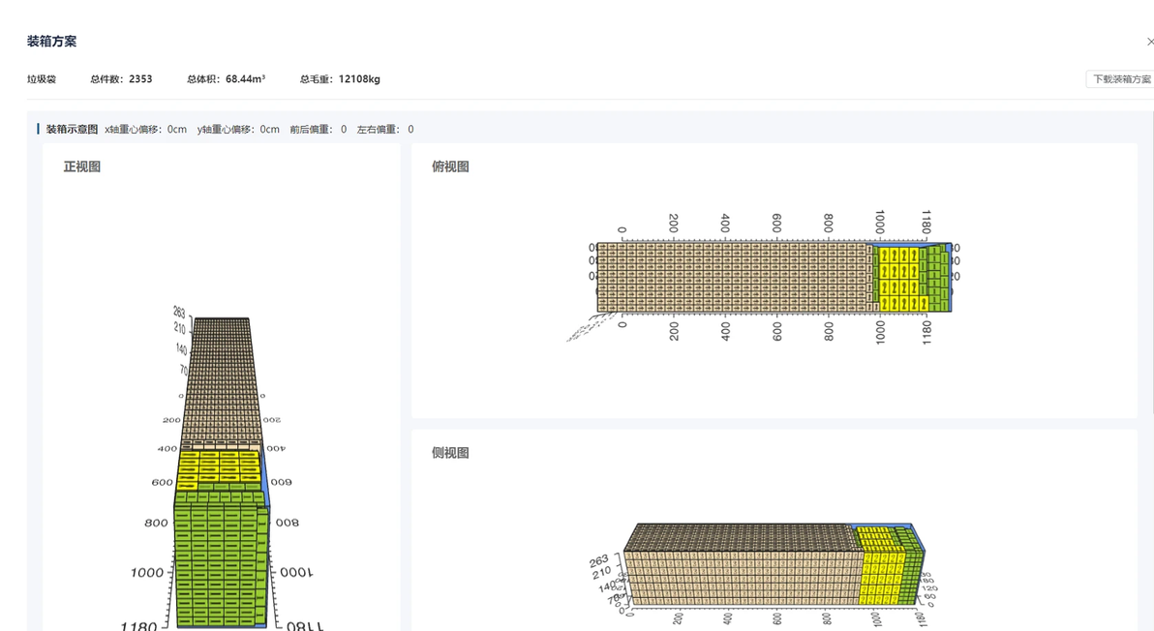The image size is (1154, 631).
Task: Click the 前后偏重: 0 text
Action: (318, 130)
